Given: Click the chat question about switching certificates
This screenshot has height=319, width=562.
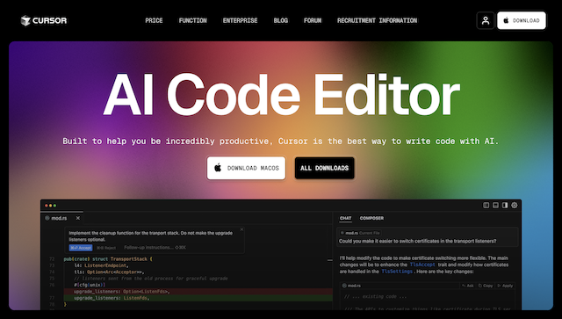Looking at the screenshot, I should [418, 241].
